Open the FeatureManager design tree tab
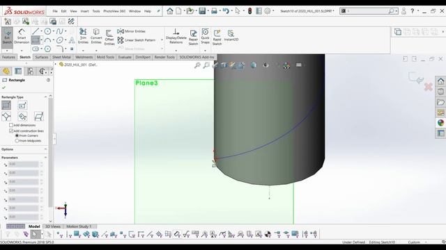Screen dimensions: 446x250 pyautogui.click(x=6, y=71)
